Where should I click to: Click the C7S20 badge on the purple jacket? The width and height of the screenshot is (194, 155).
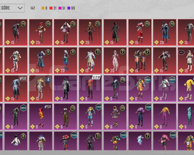[148, 107]
